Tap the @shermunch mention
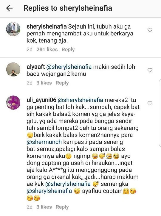Screen dimensions: 161x216 (44, 142)
